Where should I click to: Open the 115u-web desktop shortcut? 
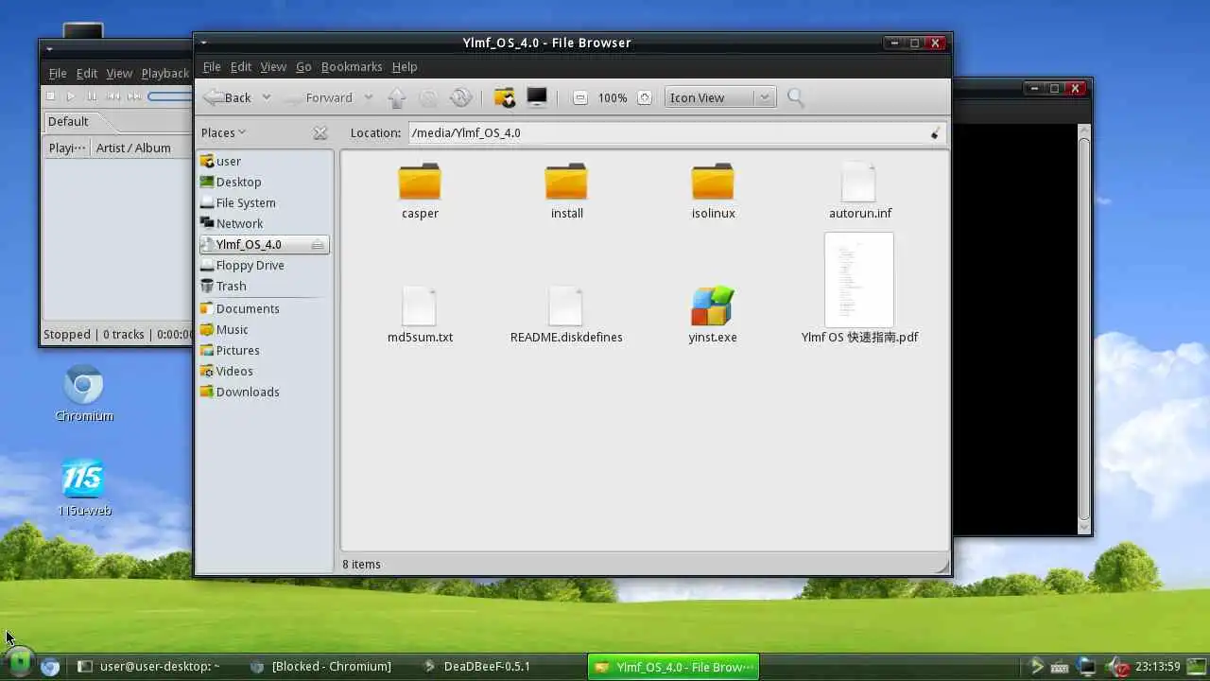point(83,488)
